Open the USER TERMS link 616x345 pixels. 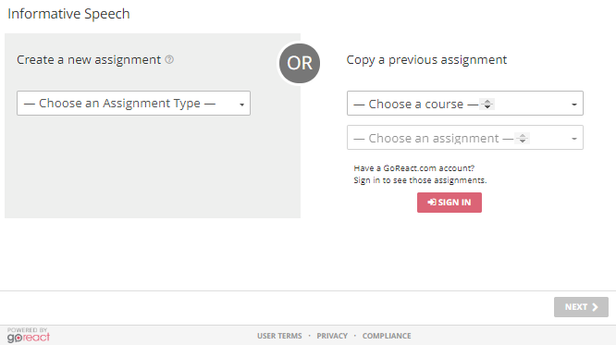coord(279,336)
